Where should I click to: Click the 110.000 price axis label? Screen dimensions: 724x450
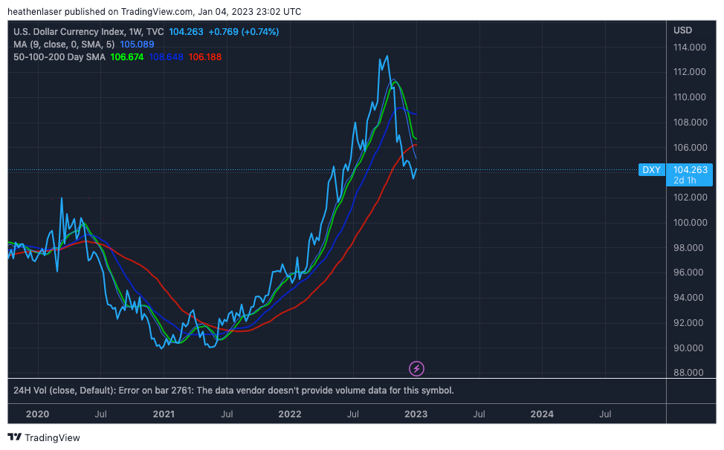(690, 97)
